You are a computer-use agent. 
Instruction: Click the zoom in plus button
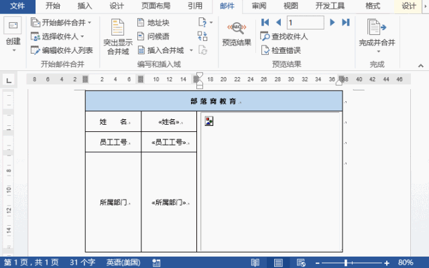coord(387,263)
